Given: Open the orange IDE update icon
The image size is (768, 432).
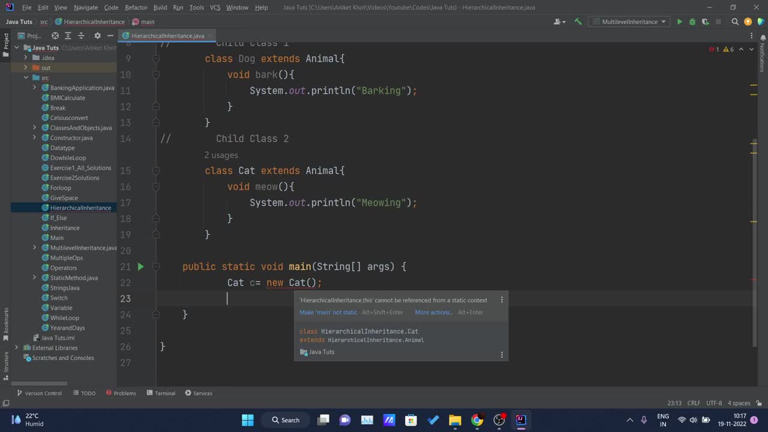Looking at the screenshot, I should (748, 22).
